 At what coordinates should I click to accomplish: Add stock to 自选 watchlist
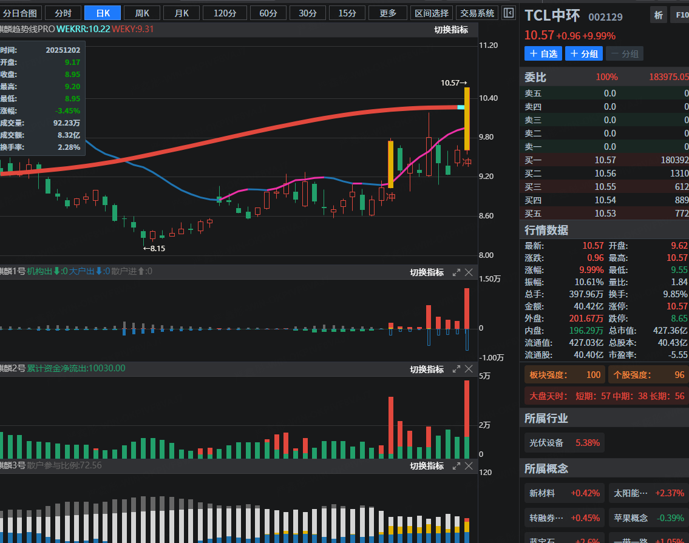(543, 54)
